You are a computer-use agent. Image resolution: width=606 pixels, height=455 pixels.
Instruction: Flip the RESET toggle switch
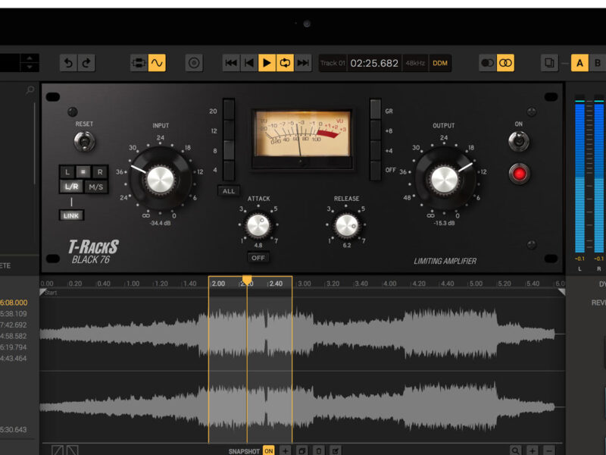click(x=83, y=141)
